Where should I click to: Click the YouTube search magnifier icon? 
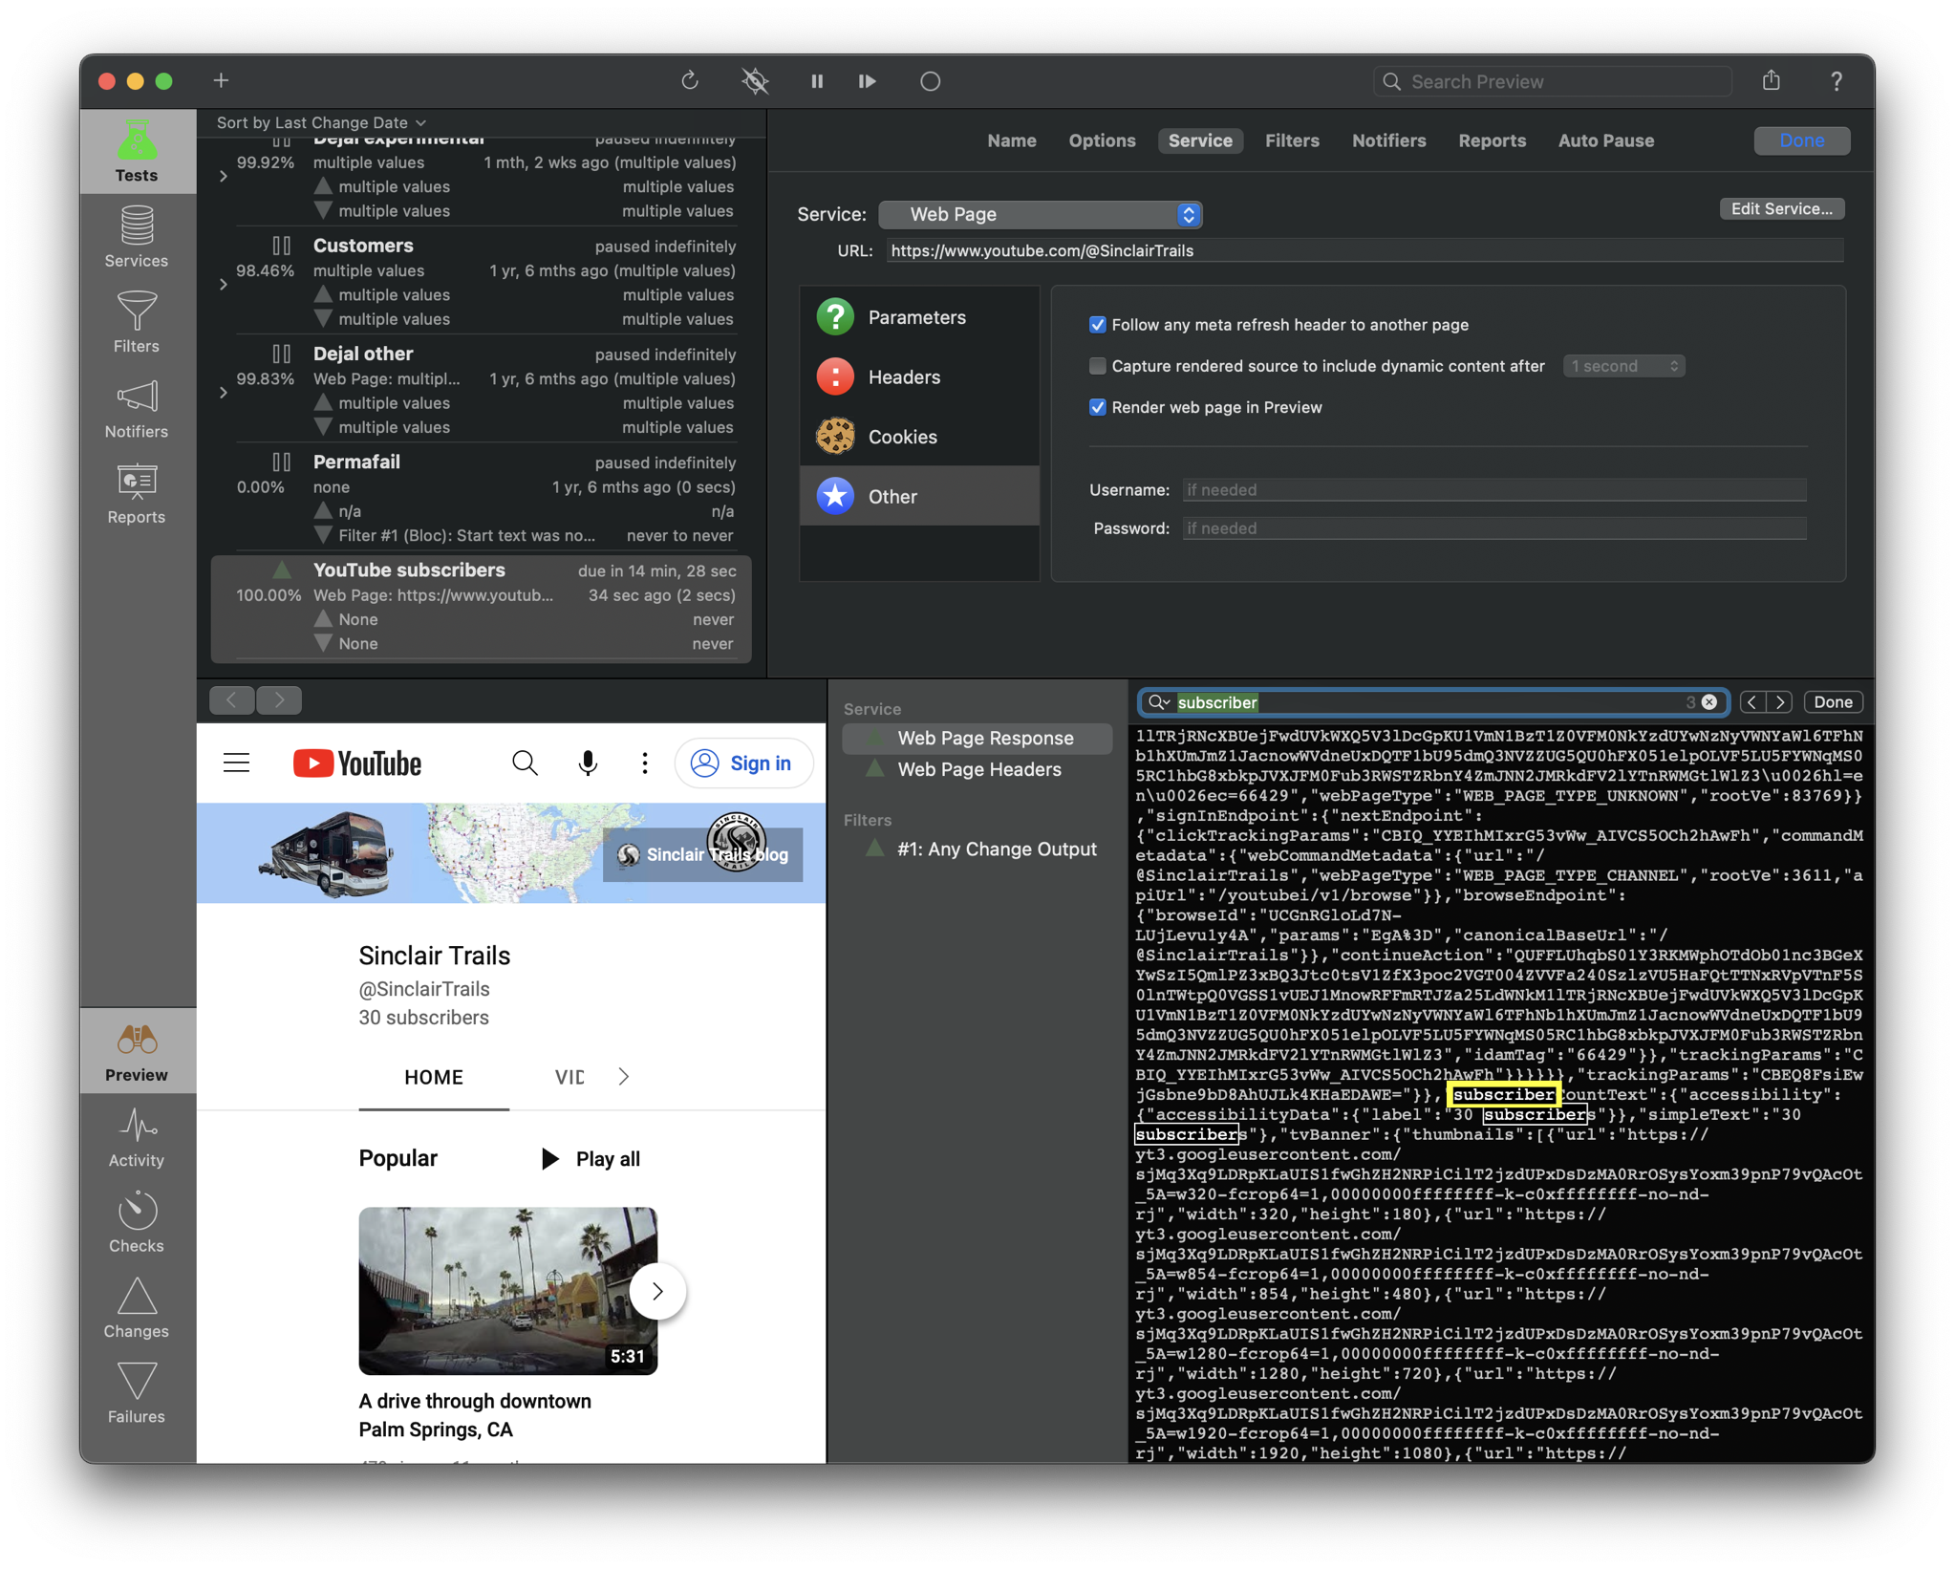pos(525,763)
